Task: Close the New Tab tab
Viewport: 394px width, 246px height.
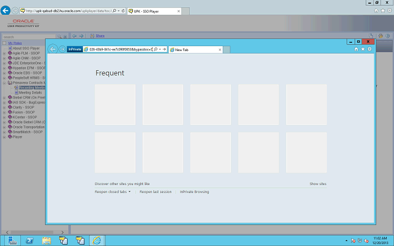Action: point(220,50)
